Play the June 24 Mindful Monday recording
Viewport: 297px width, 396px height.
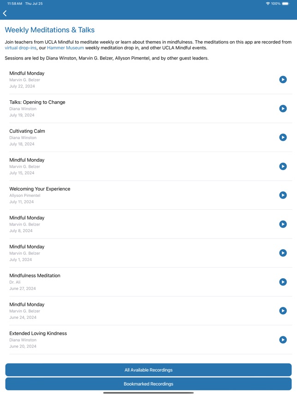click(283, 311)
